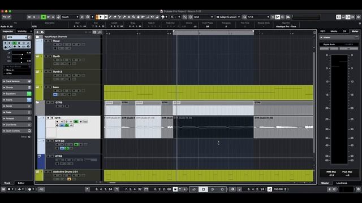This screenshot has width=362, height=203.
Task: Open the VSTi tab in right zone
Action: [323, 32]
